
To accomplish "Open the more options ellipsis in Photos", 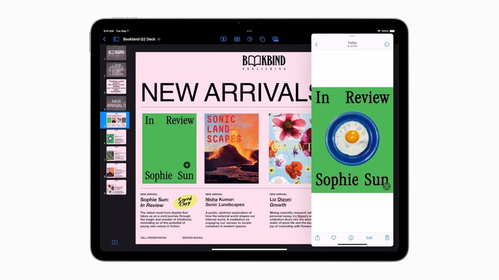I will click(x=387, y=44).
